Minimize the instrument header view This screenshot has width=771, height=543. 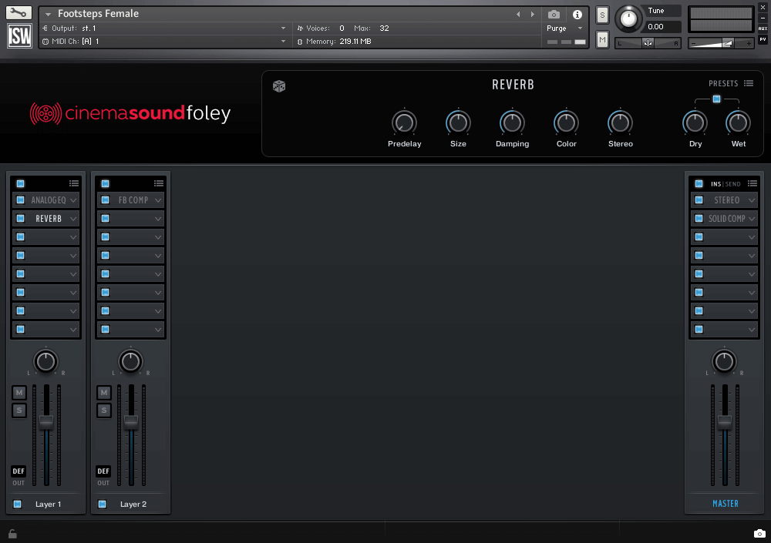(763, 18)
